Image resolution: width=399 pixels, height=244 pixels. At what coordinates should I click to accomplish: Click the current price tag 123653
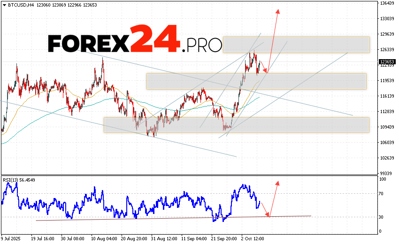387,61
